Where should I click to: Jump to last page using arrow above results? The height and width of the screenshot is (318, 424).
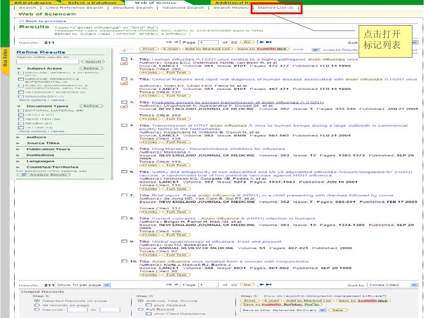(268, 42)
